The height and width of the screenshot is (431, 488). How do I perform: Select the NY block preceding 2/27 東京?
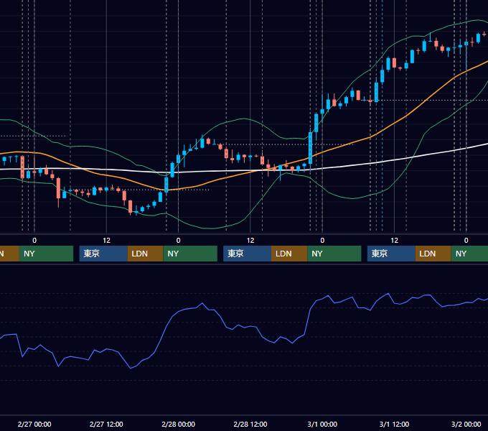(x=46, y=254)
